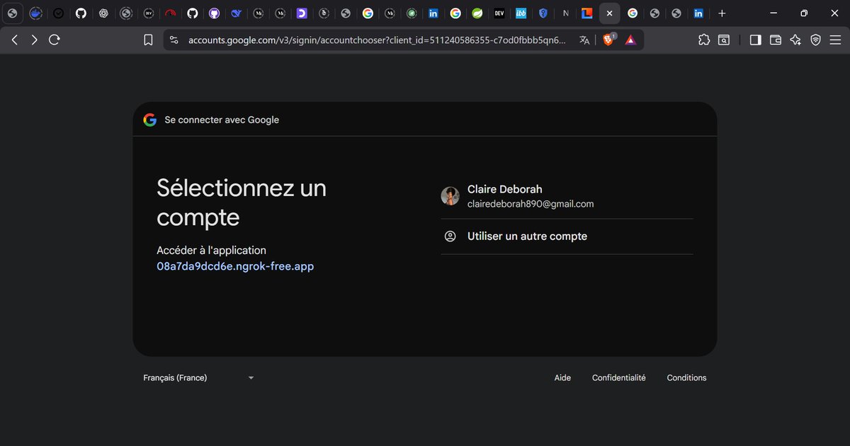The width and height of the screenshot is (850, 446).
Task: Open the Conditions link
Action: (686, 378)
